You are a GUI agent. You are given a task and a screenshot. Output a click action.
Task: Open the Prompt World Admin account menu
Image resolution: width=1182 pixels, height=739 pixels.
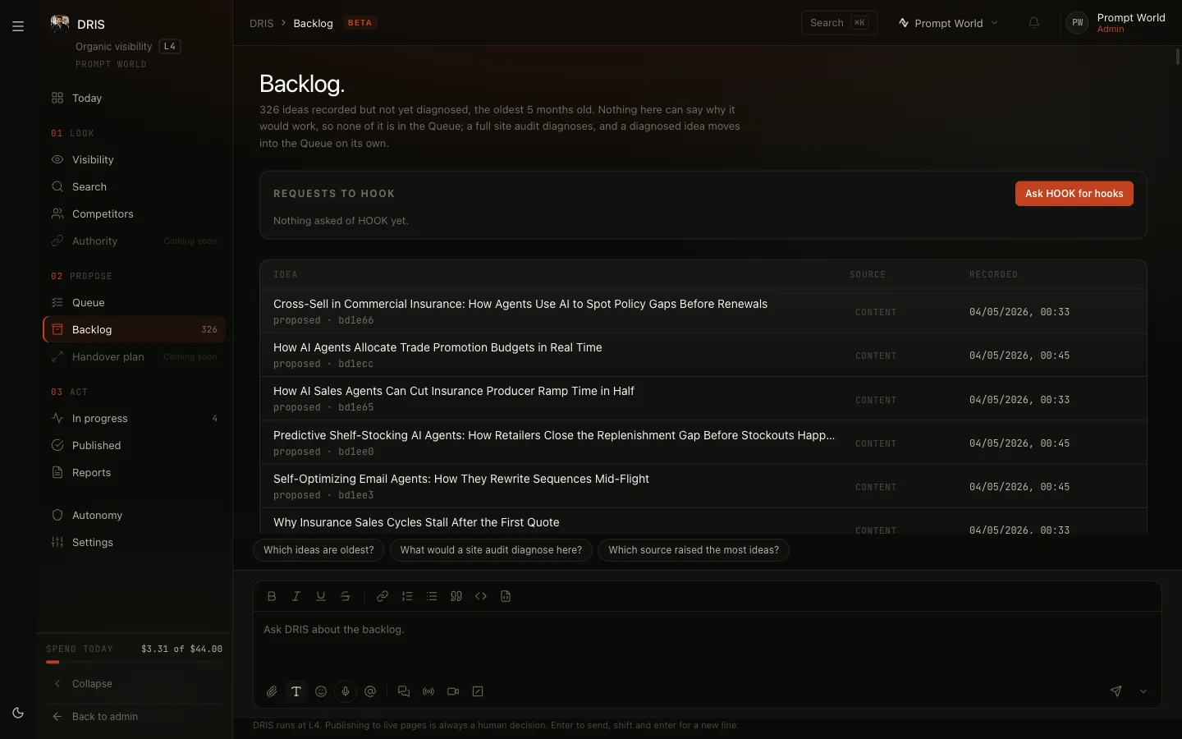tap(1116, 23)
